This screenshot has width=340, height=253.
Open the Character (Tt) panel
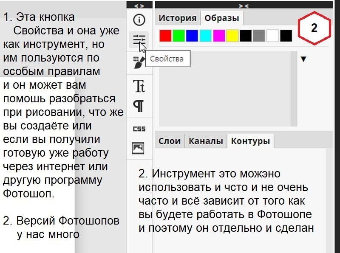pos(139,86)
